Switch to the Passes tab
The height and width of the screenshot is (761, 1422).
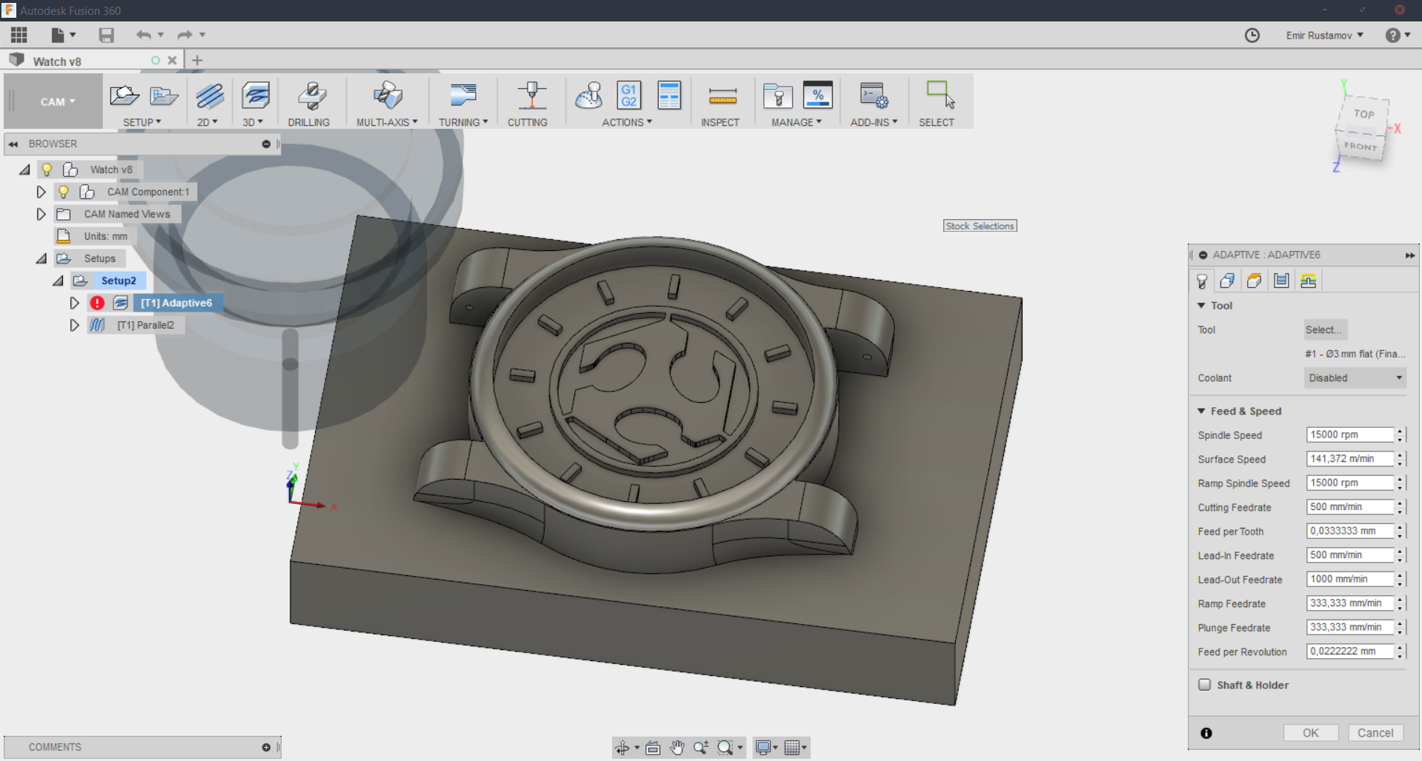click(1281, 281)
